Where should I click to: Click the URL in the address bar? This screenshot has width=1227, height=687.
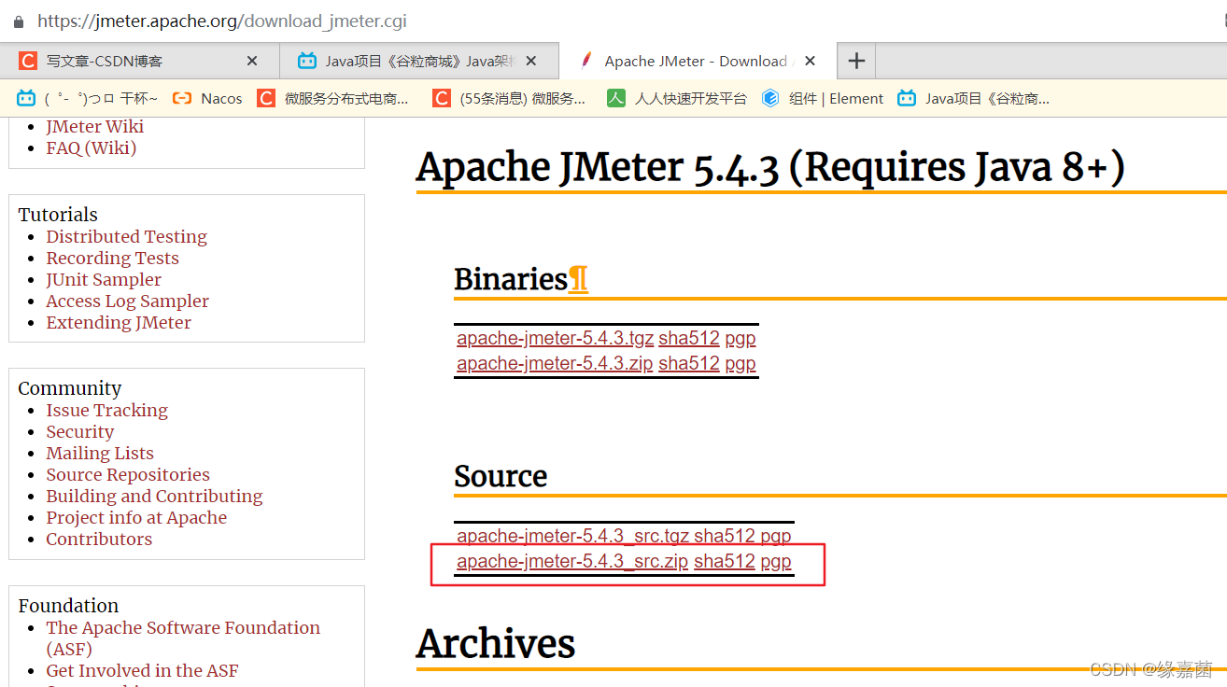point(222,21)
